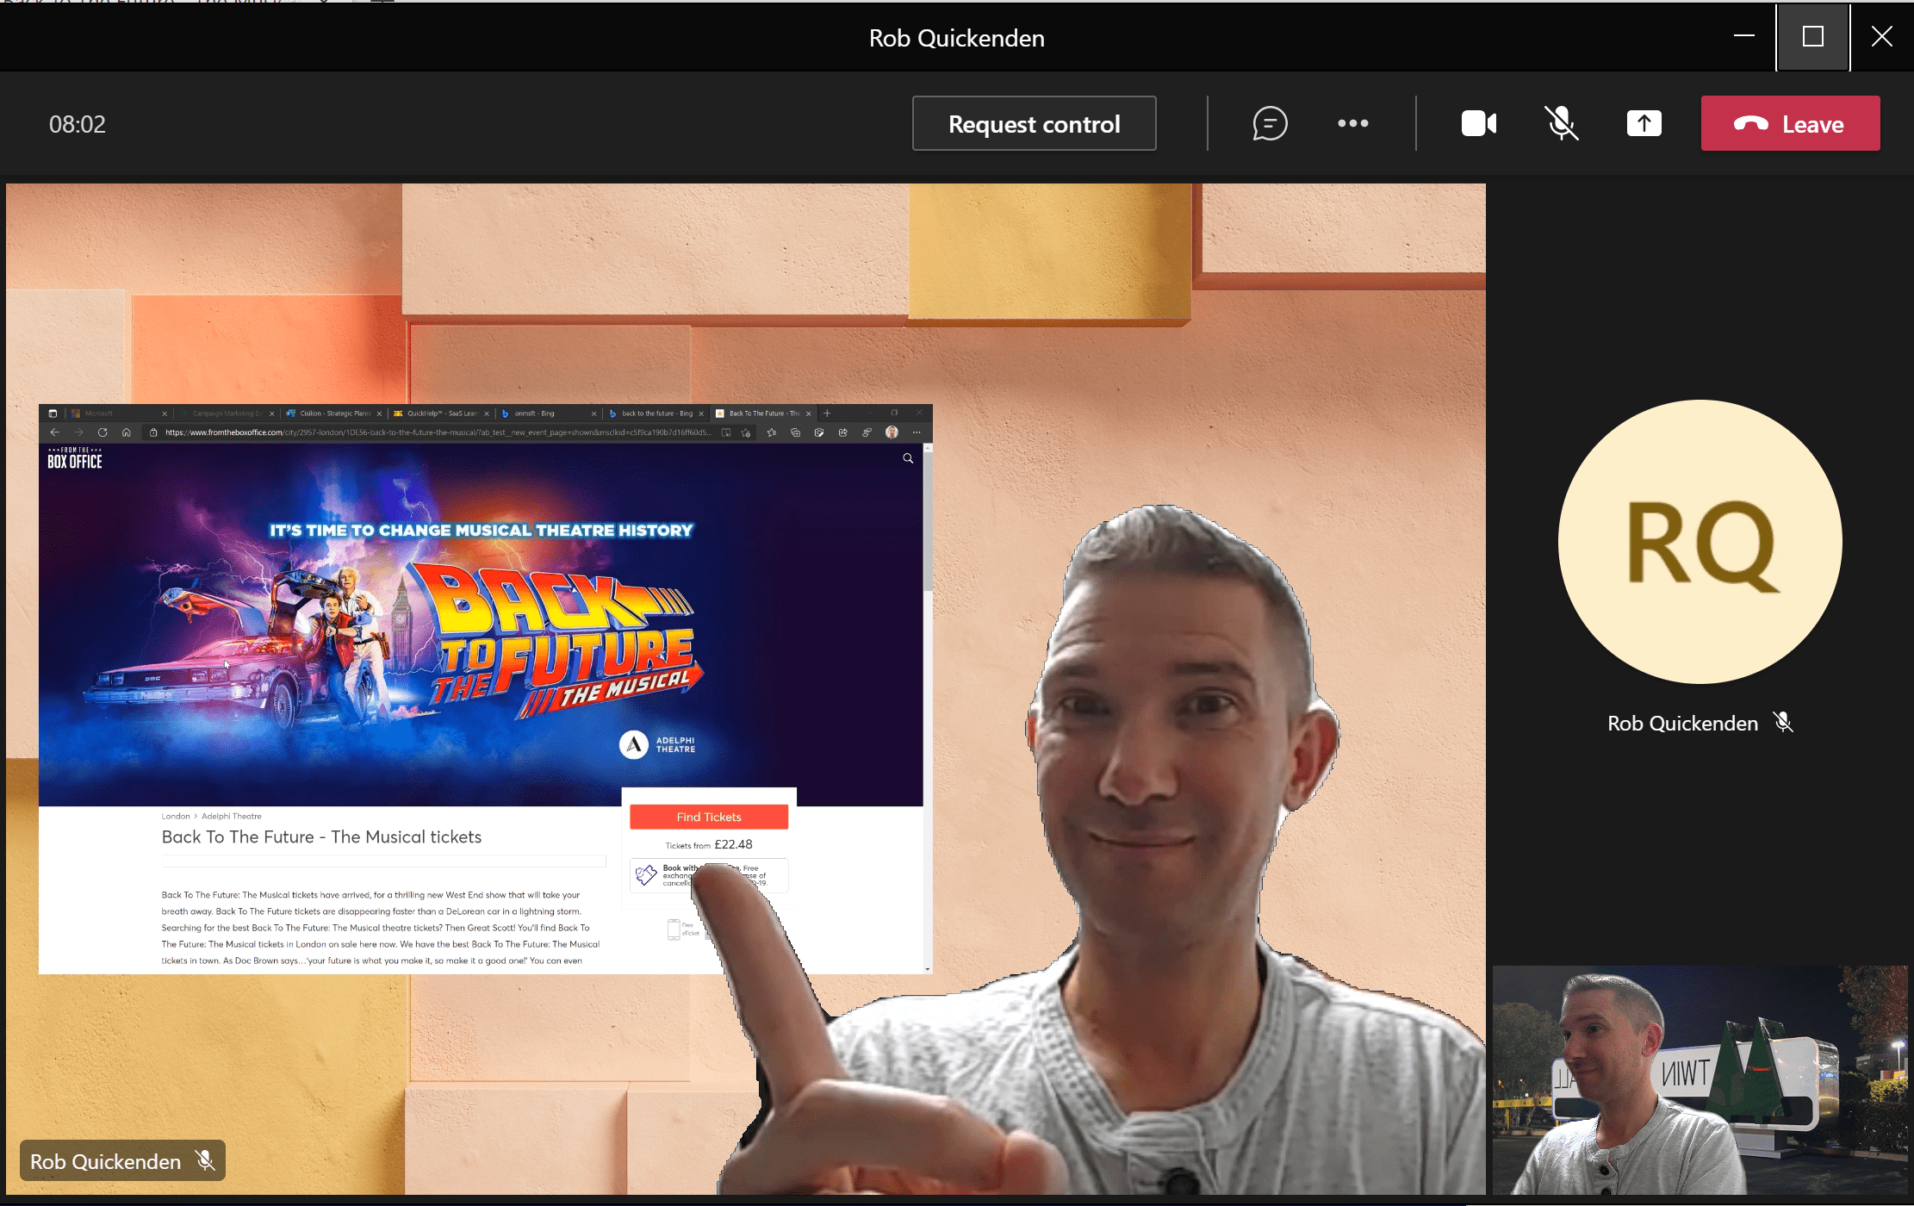Click the back arrow in the shared browser
This screenshot has height=1206, width=1914.
(55, 431)
